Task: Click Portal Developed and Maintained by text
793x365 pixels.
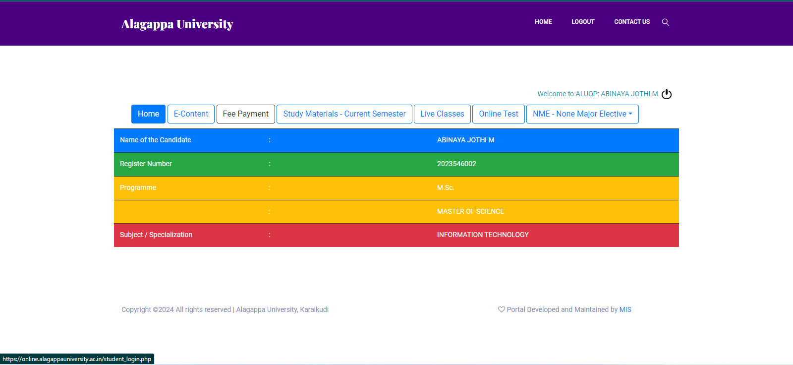Action: click(x=562, y=309)
